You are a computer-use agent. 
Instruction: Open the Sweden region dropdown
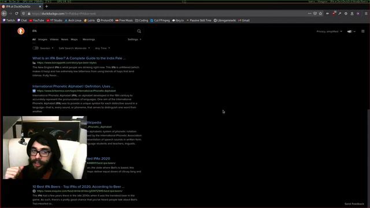click(47, 49)
